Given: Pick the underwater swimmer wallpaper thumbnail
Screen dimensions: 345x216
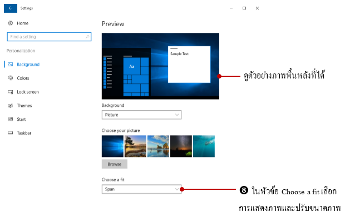Looking at the screenshot, I should [204, 146].
